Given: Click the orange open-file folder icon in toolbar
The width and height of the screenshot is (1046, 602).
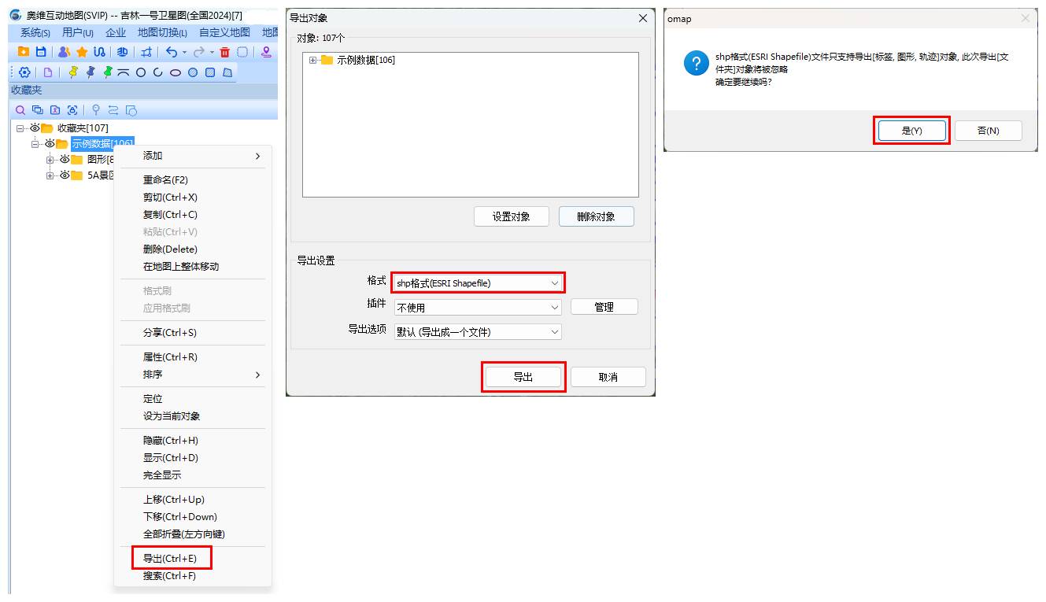Looking at the screenshot, I should click(x=24, y=52).
